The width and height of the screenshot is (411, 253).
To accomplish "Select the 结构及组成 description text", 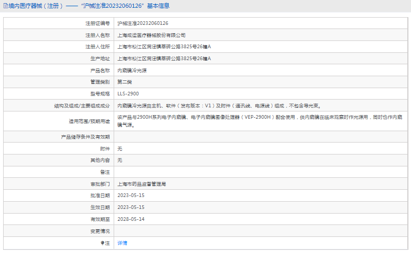I will (x=219, y=106).
